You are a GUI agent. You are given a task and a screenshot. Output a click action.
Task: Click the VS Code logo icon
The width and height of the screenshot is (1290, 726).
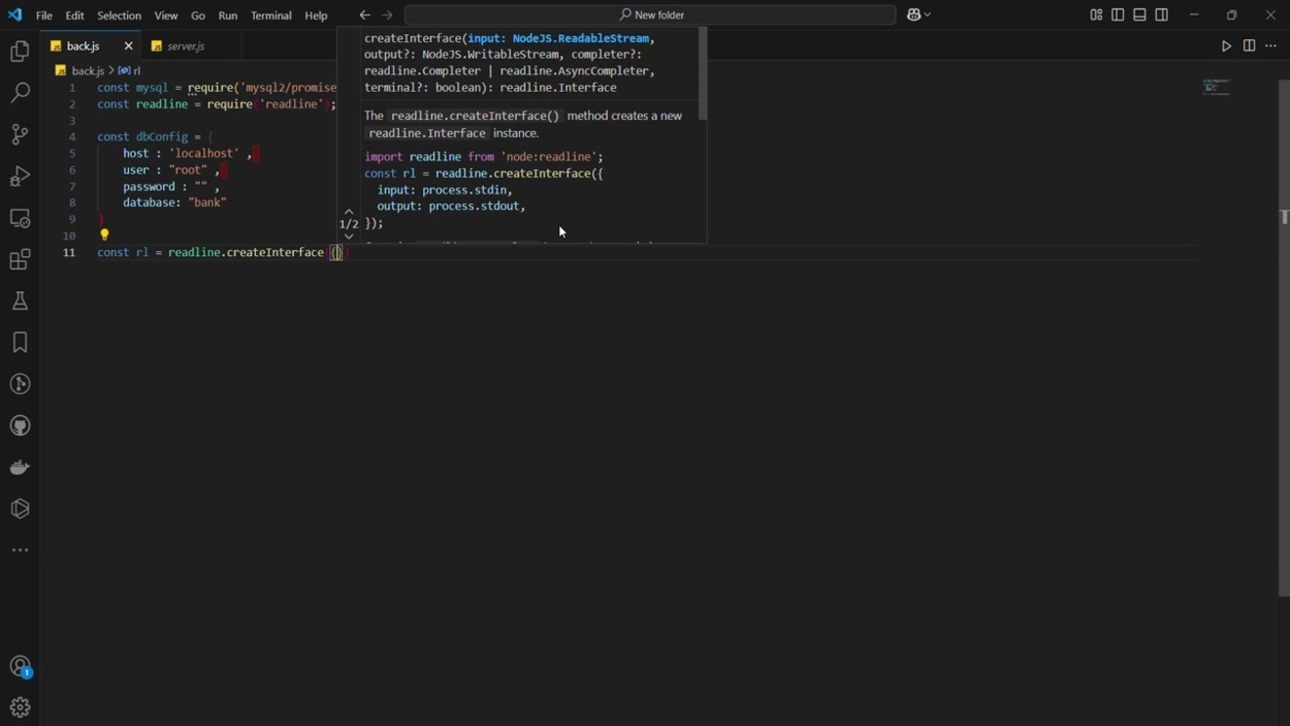15,15
